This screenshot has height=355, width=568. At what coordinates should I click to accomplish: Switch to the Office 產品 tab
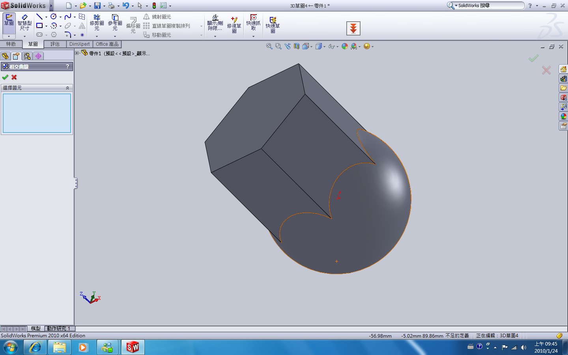(107, 44)
